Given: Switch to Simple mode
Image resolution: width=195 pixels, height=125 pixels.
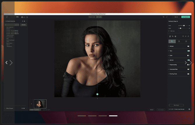Looking at the screenshot, I should (92, 17).
